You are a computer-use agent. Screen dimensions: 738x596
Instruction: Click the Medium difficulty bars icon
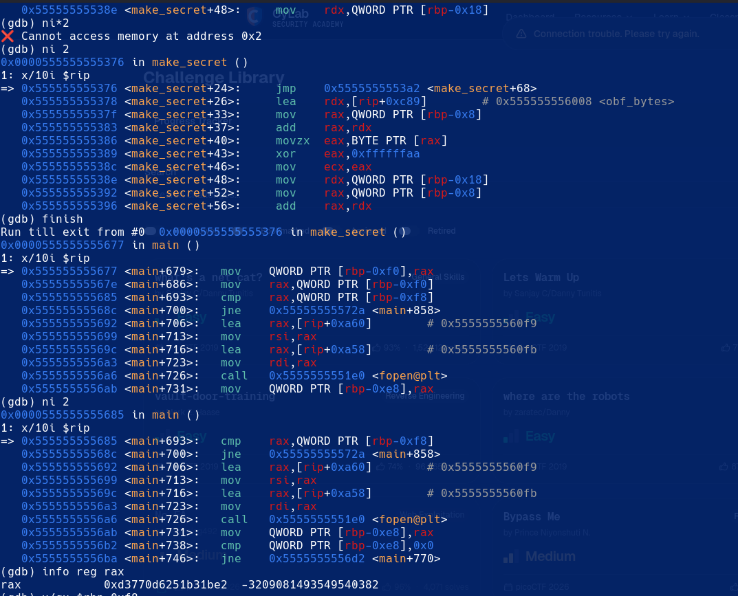[x=509, y=557]
